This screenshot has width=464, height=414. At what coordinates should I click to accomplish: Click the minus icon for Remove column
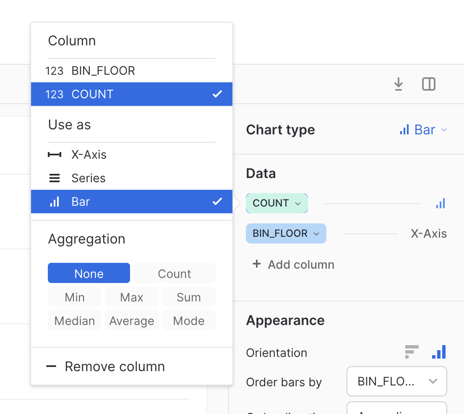(51, 367)
